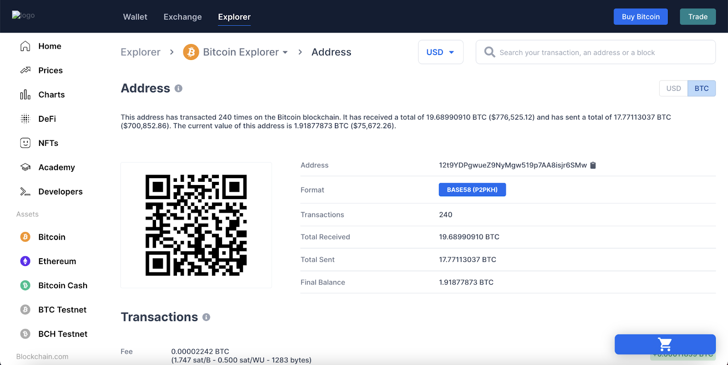Open Charts page in sidebar
Screen dimensions: 728x365
[x=51, y=95]
